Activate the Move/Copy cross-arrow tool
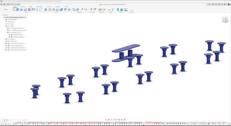This screenshot has height=126, width=231. pyautogui.click(x=69, y=10)
